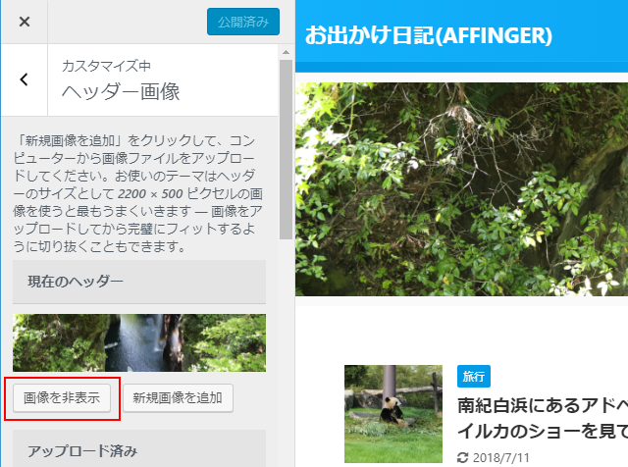Click the 新規画像を追加 button
The height and width of the screenshot is (467, 628).
[178, 398]
